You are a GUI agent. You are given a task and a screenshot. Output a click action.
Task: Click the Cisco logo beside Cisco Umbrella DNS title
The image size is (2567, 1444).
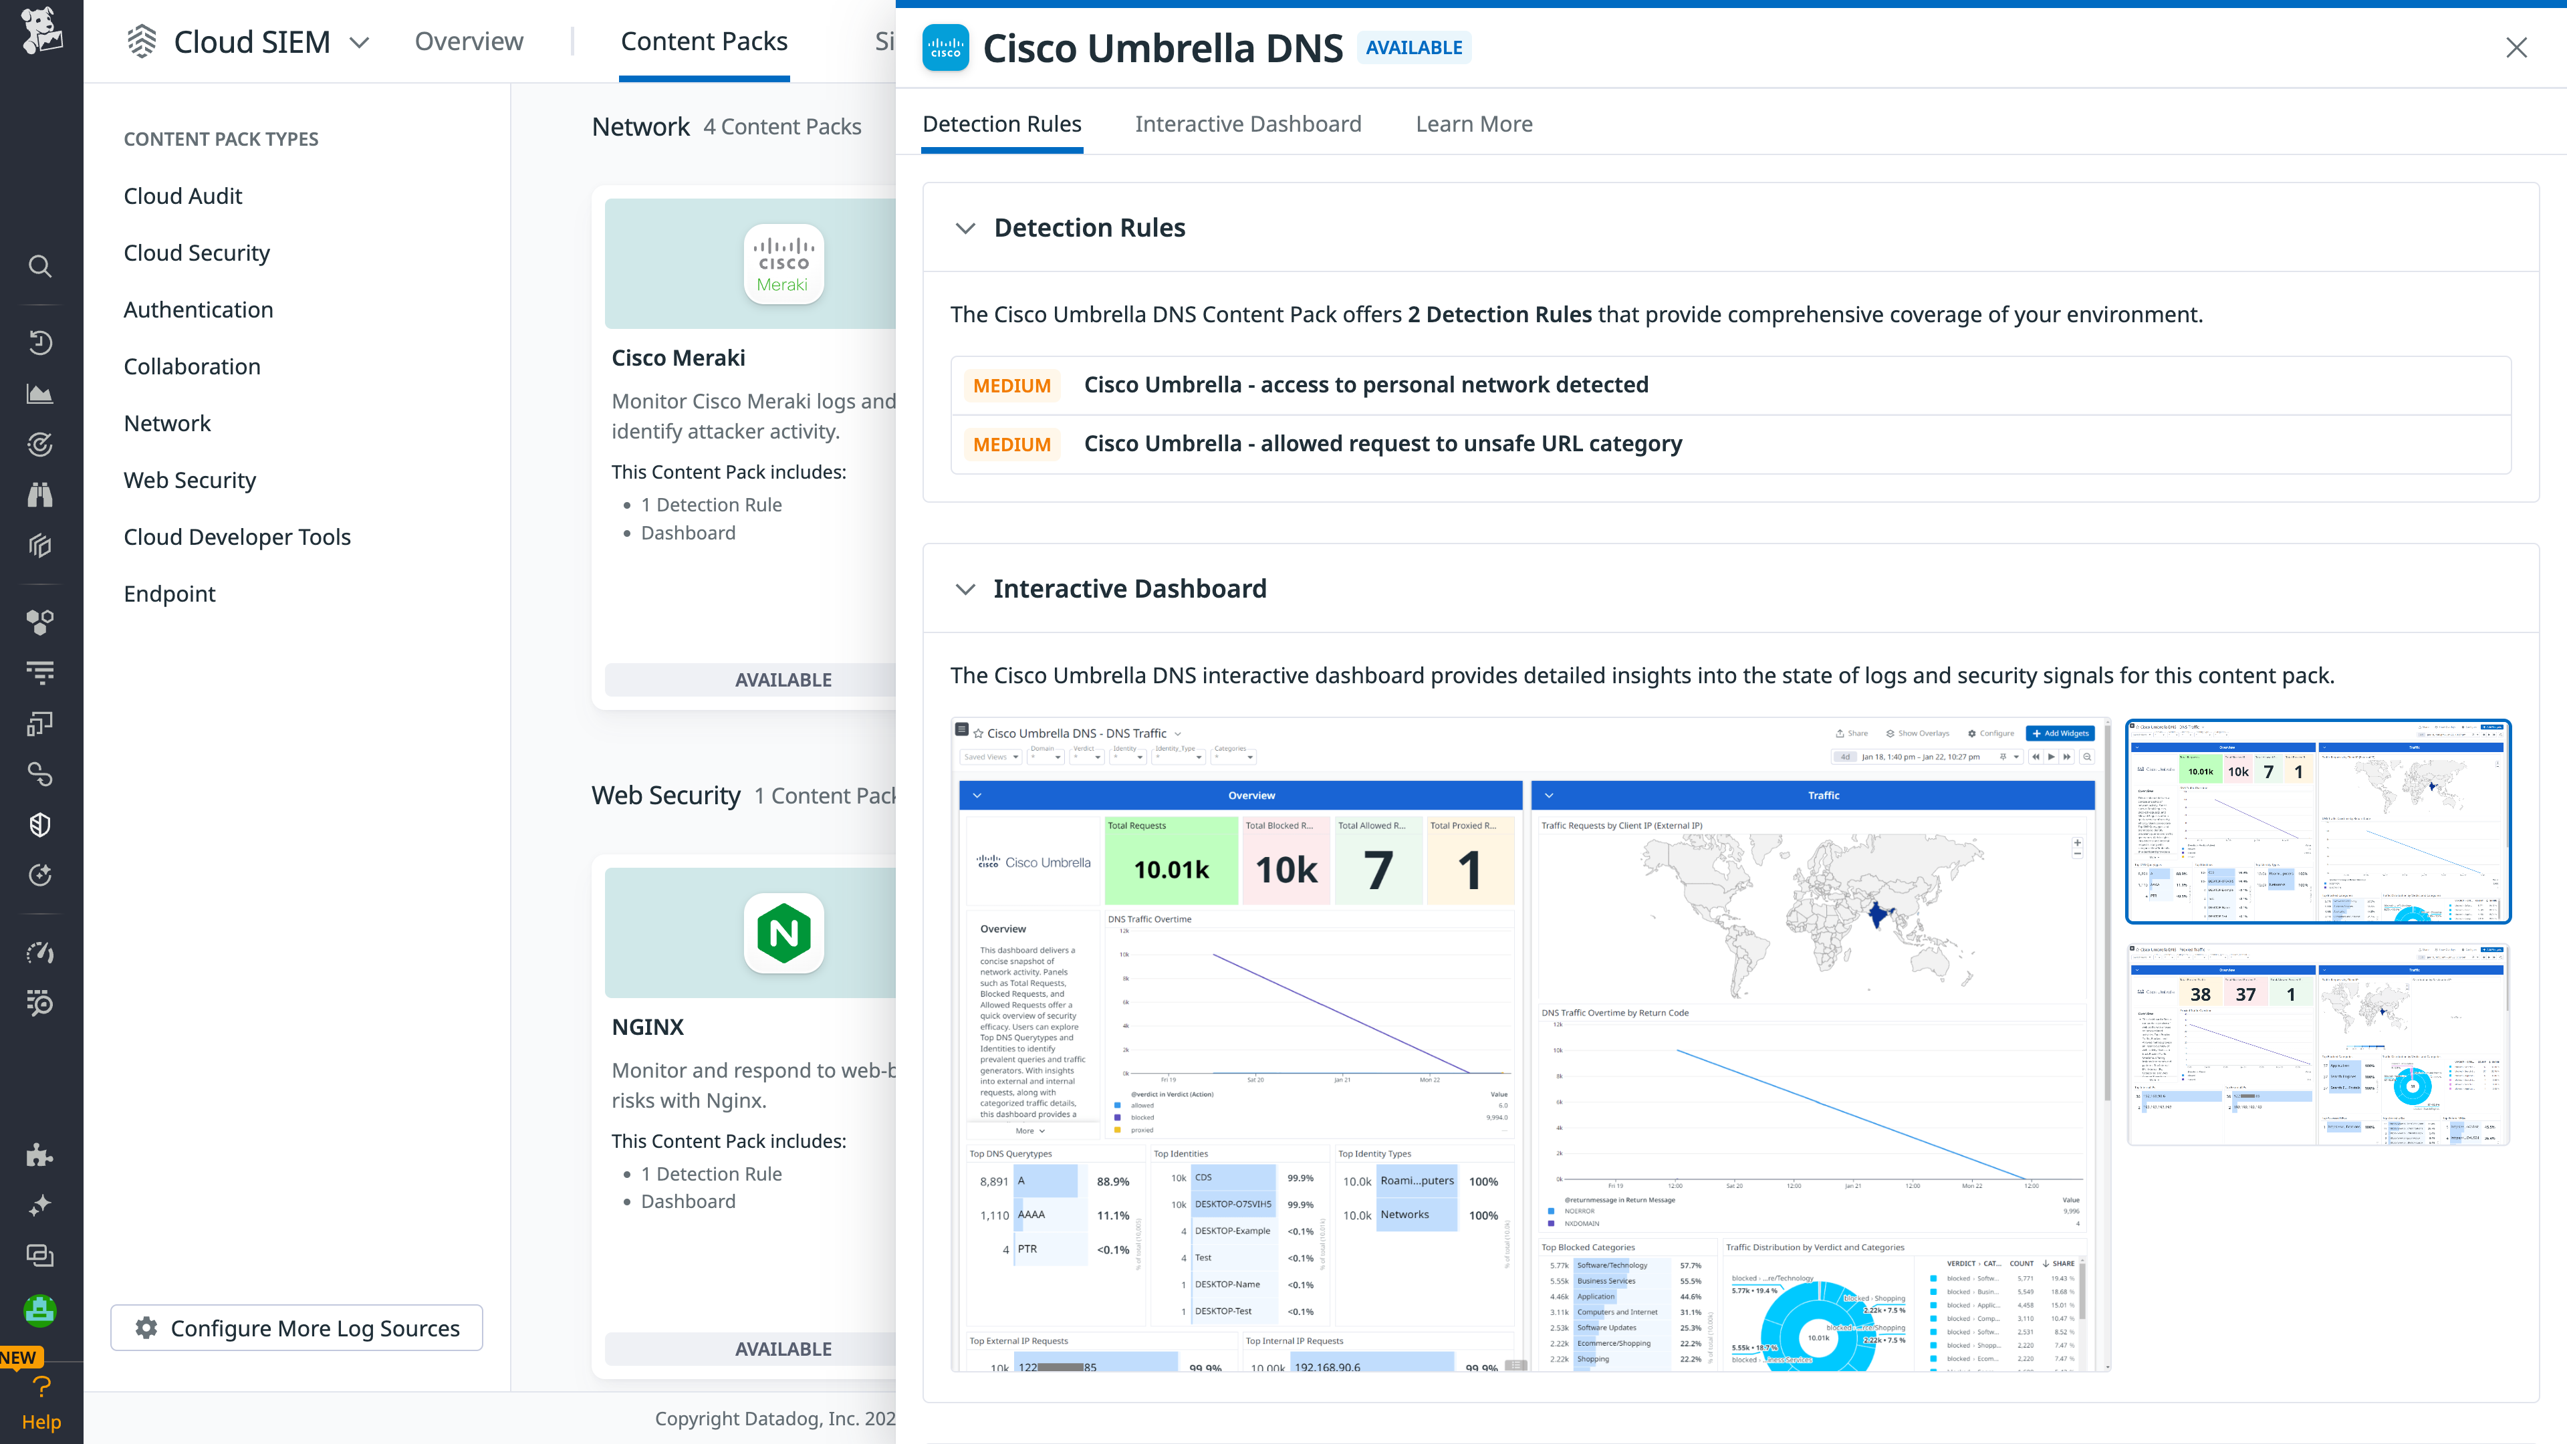(946, 47)
